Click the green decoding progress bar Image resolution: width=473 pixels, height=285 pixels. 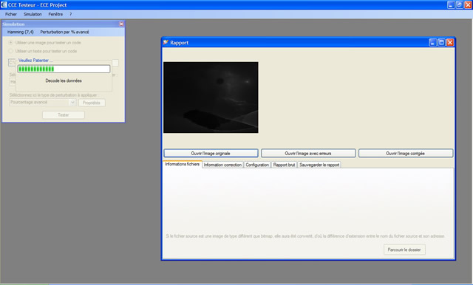coord(64,69)
